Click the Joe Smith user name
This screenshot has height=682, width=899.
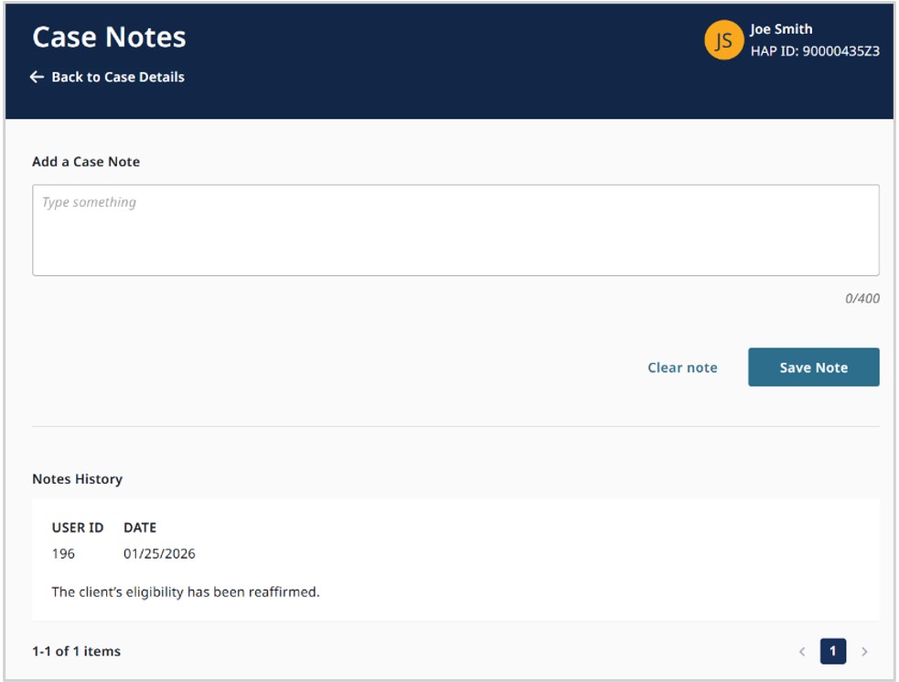[781, 29]
